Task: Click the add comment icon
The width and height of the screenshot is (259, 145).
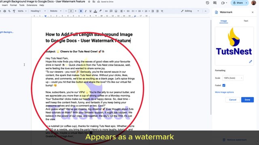Action: point(111,11)
